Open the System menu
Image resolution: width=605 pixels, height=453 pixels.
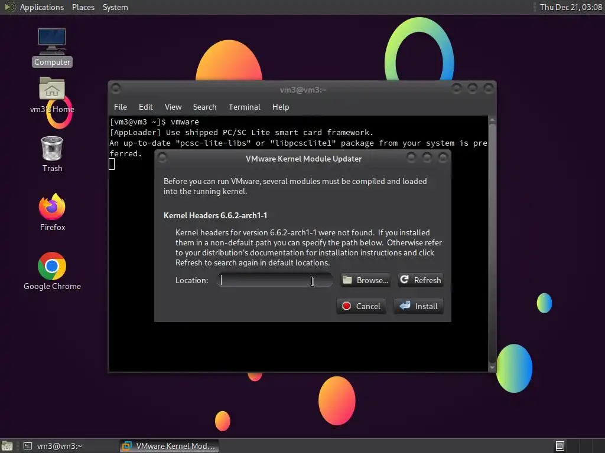[115, 7]
